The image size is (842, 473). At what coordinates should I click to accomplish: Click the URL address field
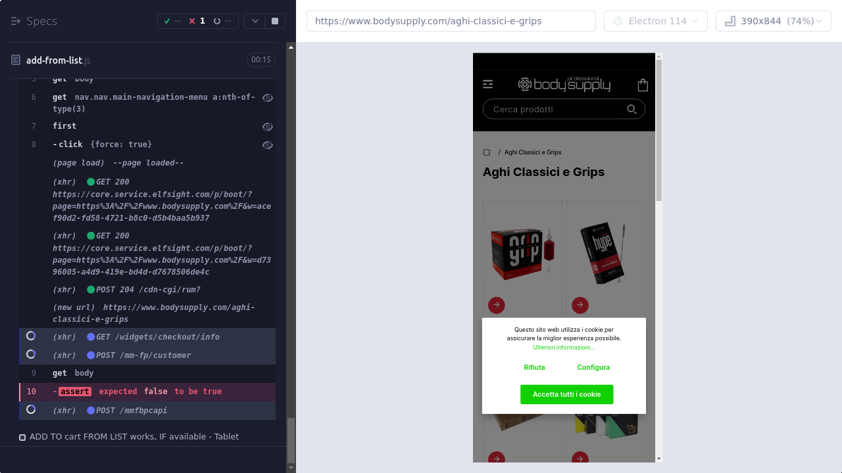(x=451, y=21)
